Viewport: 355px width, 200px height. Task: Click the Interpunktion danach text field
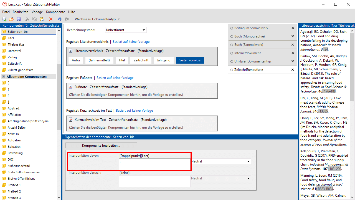(154, 181)
